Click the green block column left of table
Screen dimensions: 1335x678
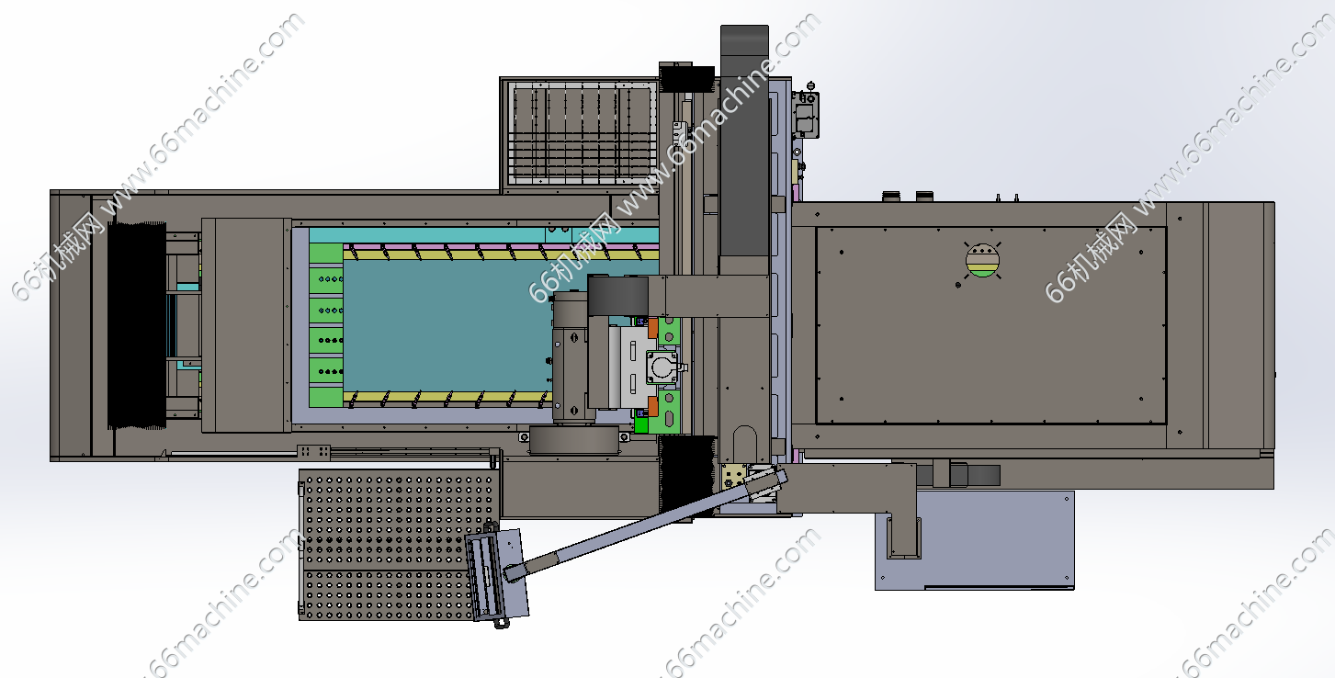tap(325, 326)
